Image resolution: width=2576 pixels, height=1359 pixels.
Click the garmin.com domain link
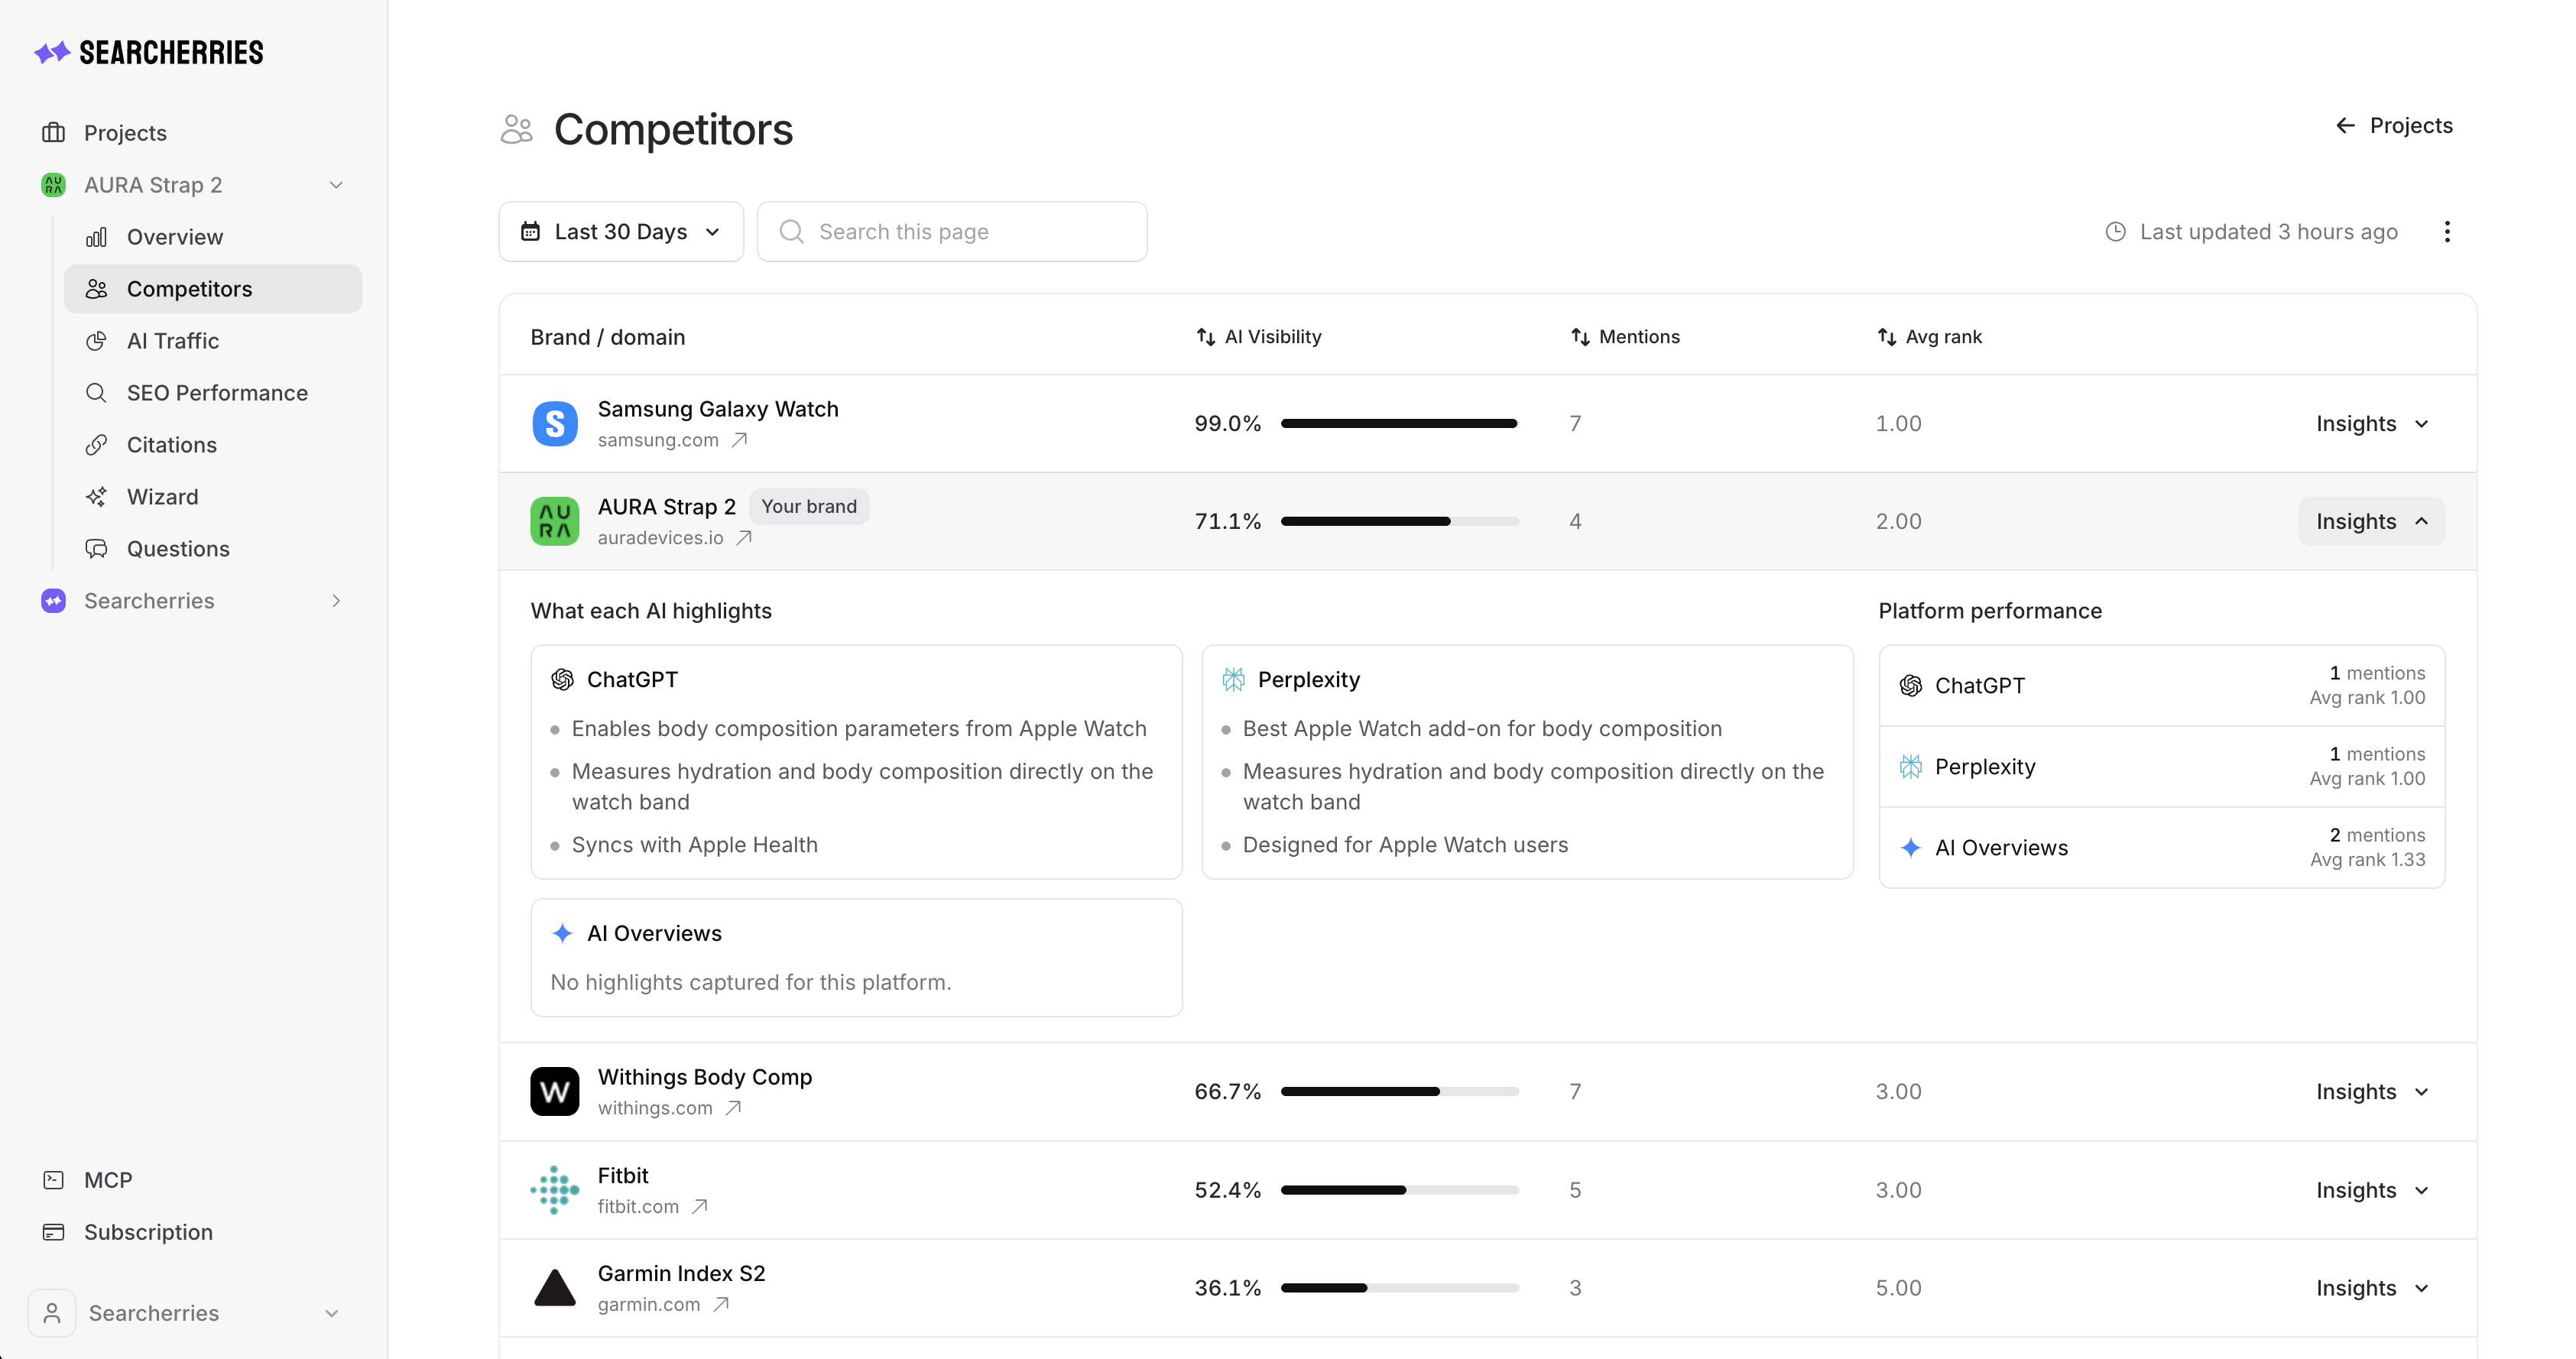pyautogui.click(x=649, y=1305)
